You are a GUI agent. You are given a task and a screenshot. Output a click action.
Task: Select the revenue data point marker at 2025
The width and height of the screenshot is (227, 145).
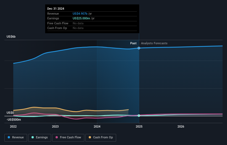coord(139,48)
